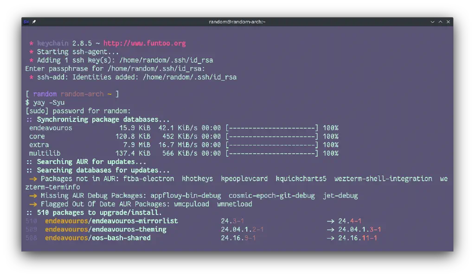The image size is (475, 277).
Task: Select the '[sudo] password for random:' line
Action: 78,111
